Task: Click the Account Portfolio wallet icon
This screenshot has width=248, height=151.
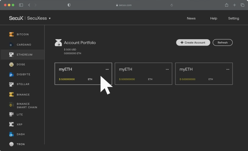Action: pyautogui.click(x=58, y=43)
